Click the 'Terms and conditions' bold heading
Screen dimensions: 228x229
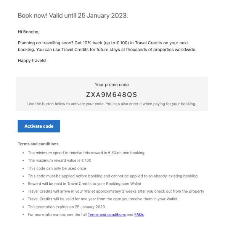coord(38,144)
